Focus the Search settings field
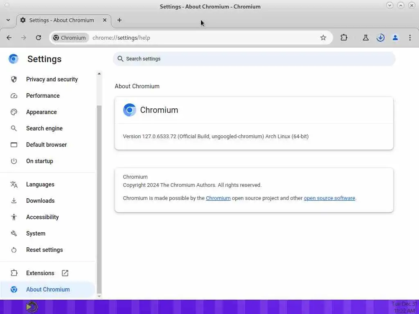Viewport: 419px width, 314px height. tap(254, 59)
